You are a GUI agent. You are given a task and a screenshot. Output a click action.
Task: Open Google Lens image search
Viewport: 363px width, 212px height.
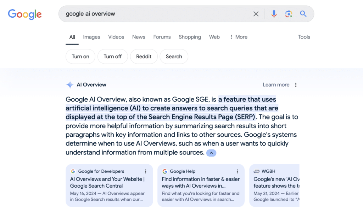coord(289,14)
